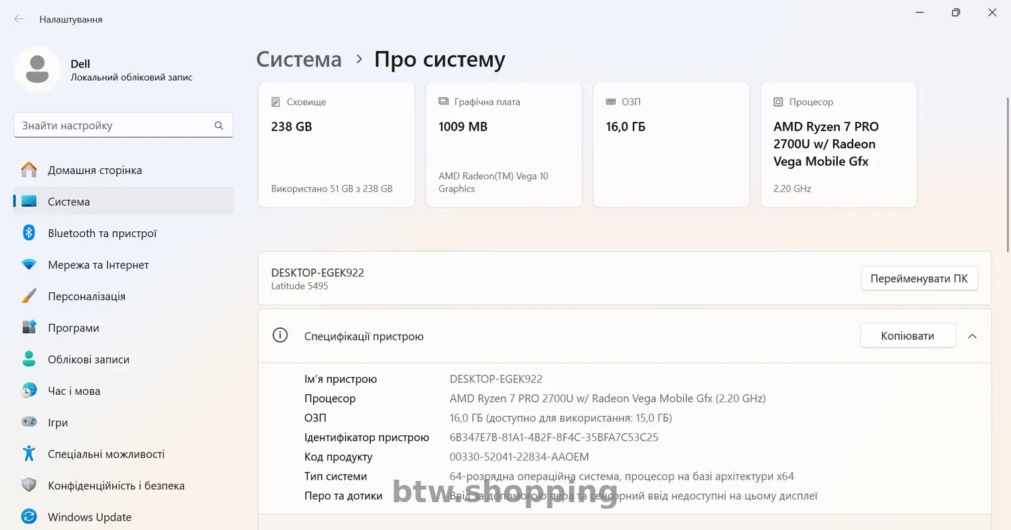Viewport: 1011px width, 530px height.
Task: Go to Облікові записи settings
Action: click(x=88, y=359)
